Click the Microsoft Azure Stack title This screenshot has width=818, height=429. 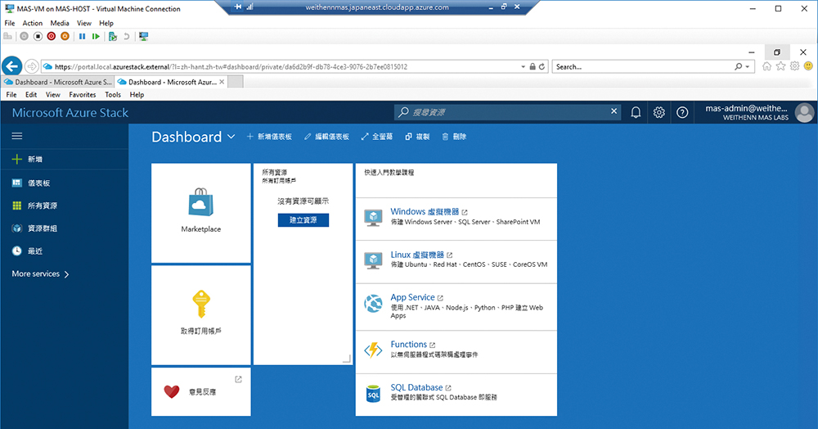click(x=70, y=113)
